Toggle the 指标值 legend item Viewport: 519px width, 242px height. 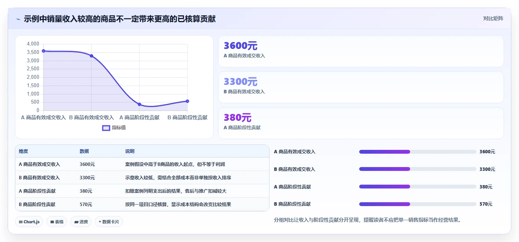point(114,128)
